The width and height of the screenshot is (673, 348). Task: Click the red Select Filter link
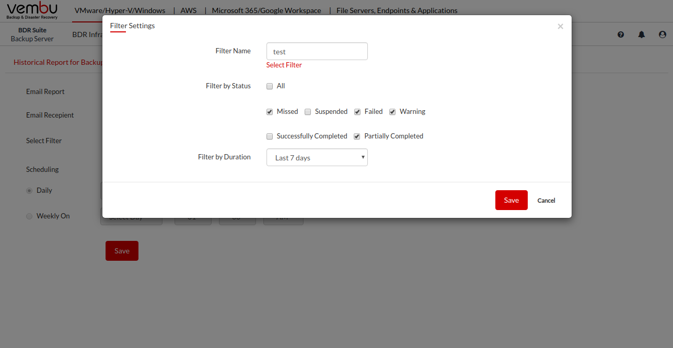[x=284, y=65]
